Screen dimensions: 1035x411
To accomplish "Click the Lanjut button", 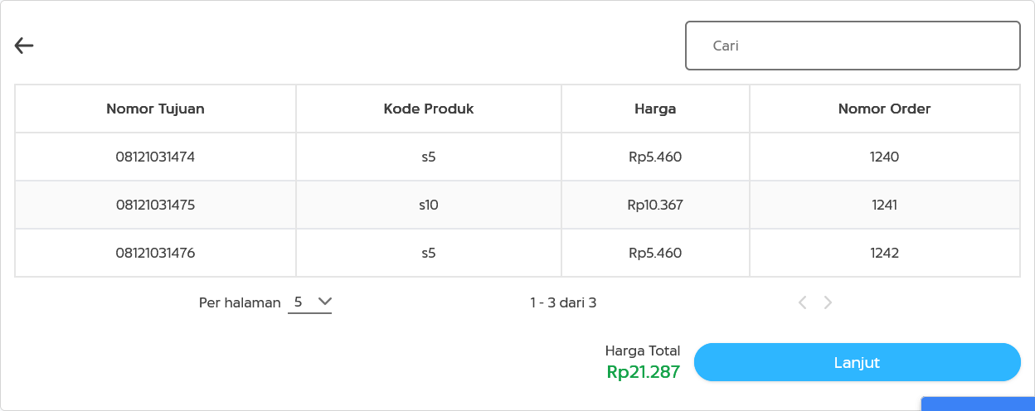I will (x=857, y=362).
